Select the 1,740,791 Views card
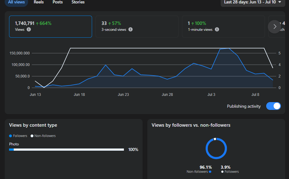The width and height of the screenshot is (289, 179). click(x=51, y=27)
